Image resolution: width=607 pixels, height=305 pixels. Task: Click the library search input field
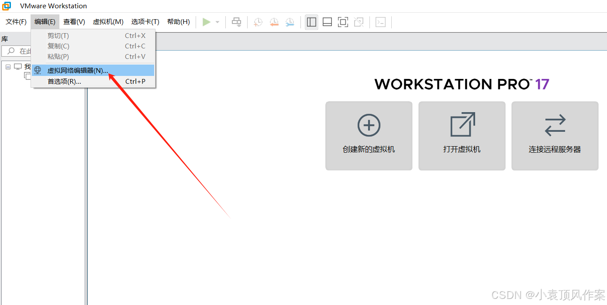point(17,51)
